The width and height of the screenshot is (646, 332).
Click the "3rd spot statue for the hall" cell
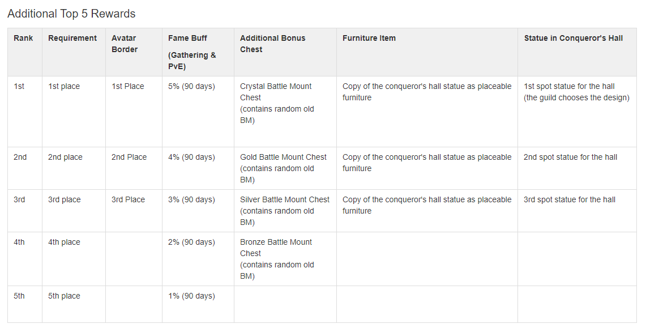tap(570, 199)
